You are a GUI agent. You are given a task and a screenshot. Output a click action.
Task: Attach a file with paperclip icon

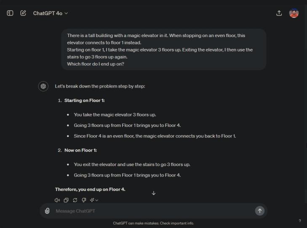point(47,211)
